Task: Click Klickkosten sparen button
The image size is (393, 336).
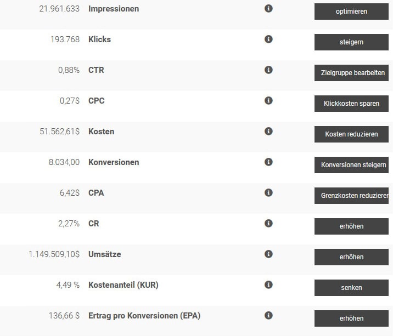Action: click(x=351, y=104)
